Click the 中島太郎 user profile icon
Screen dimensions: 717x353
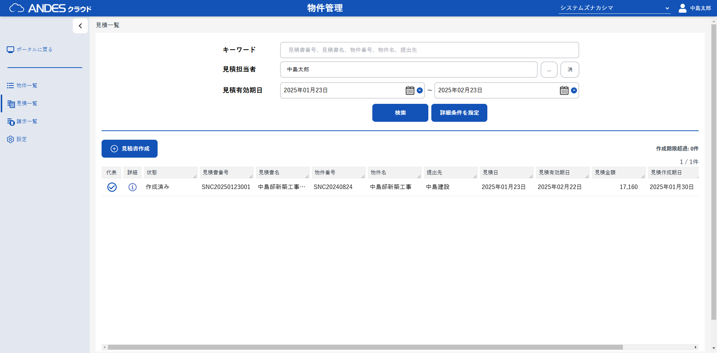pyautogui.click(x=683, y=8)
